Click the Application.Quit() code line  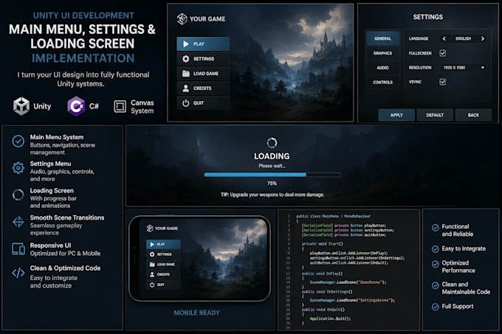[x=330, y=319]
